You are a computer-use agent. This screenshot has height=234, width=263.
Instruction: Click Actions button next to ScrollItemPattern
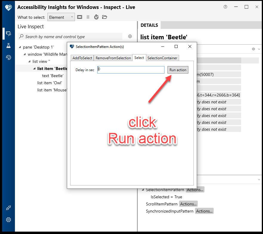click(188, 204)
